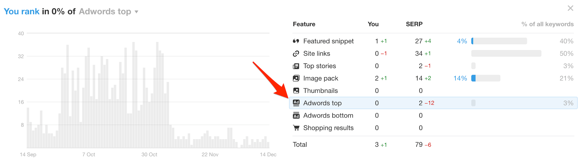Viewport: 581px width, 162px height.
Task: Click the Site links 50% keyword bar
Action: [506, 54]
